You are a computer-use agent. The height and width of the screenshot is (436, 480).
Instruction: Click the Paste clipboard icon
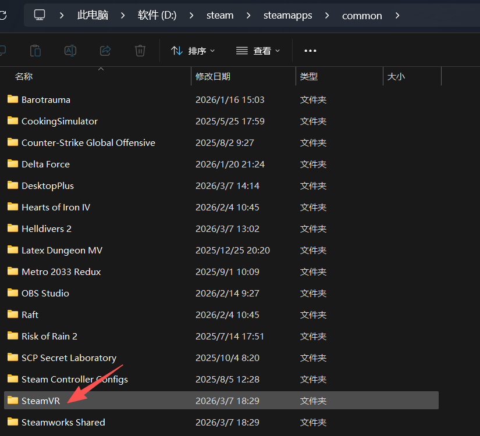point(35,51)
